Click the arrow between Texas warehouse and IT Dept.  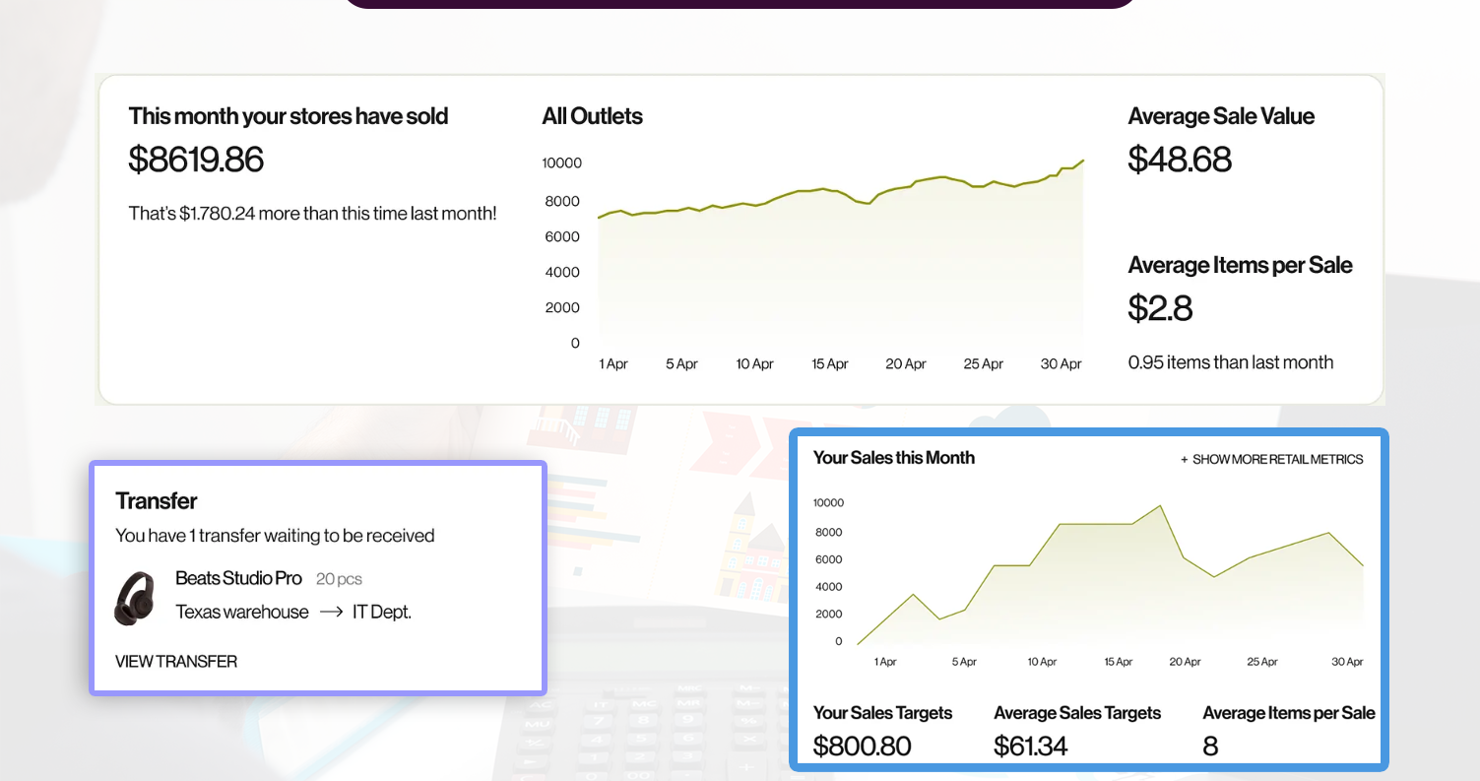click(330, 612)
